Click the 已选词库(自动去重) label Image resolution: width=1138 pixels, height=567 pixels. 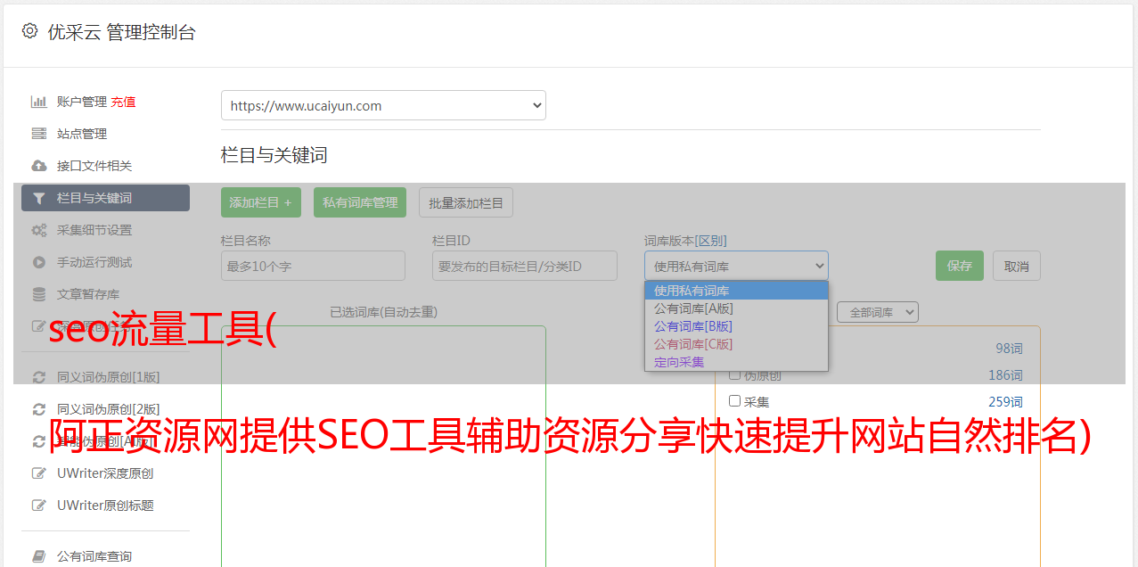[x=383, y=312]
